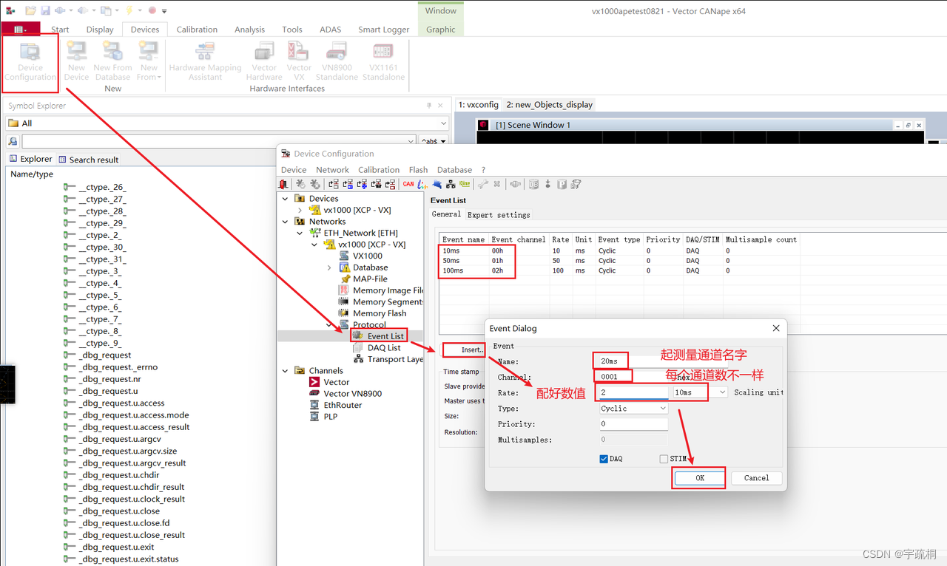This screenshot has height=566, width=947.
Task: Expand the Database tree node
Action: click(x=329, y=267)
